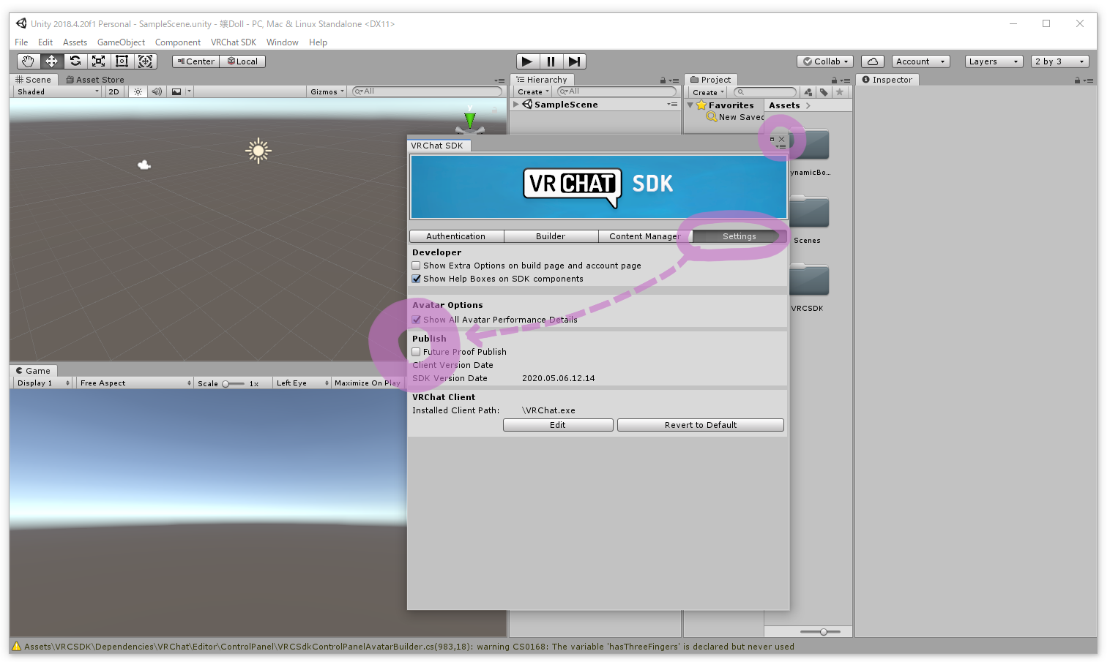Open Inspector panel options menu

point(1089,80)
